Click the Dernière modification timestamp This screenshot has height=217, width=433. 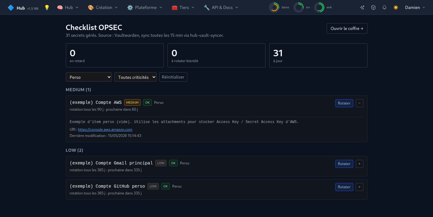105,135
